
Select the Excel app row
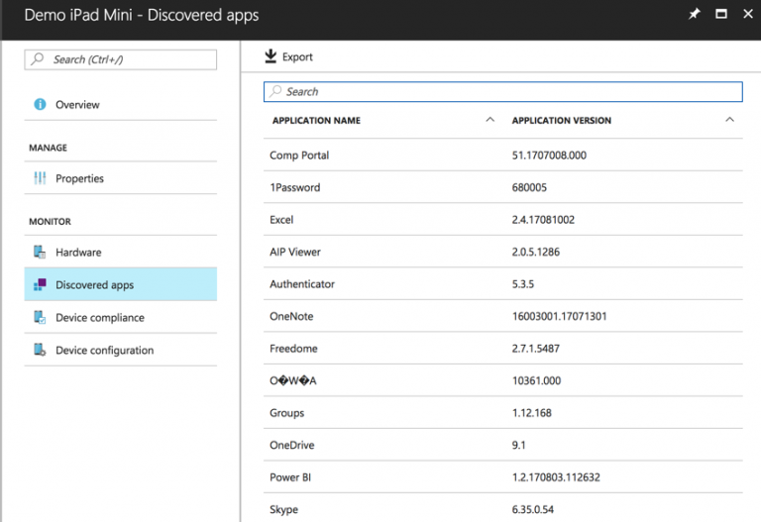[x=502, y=220]
